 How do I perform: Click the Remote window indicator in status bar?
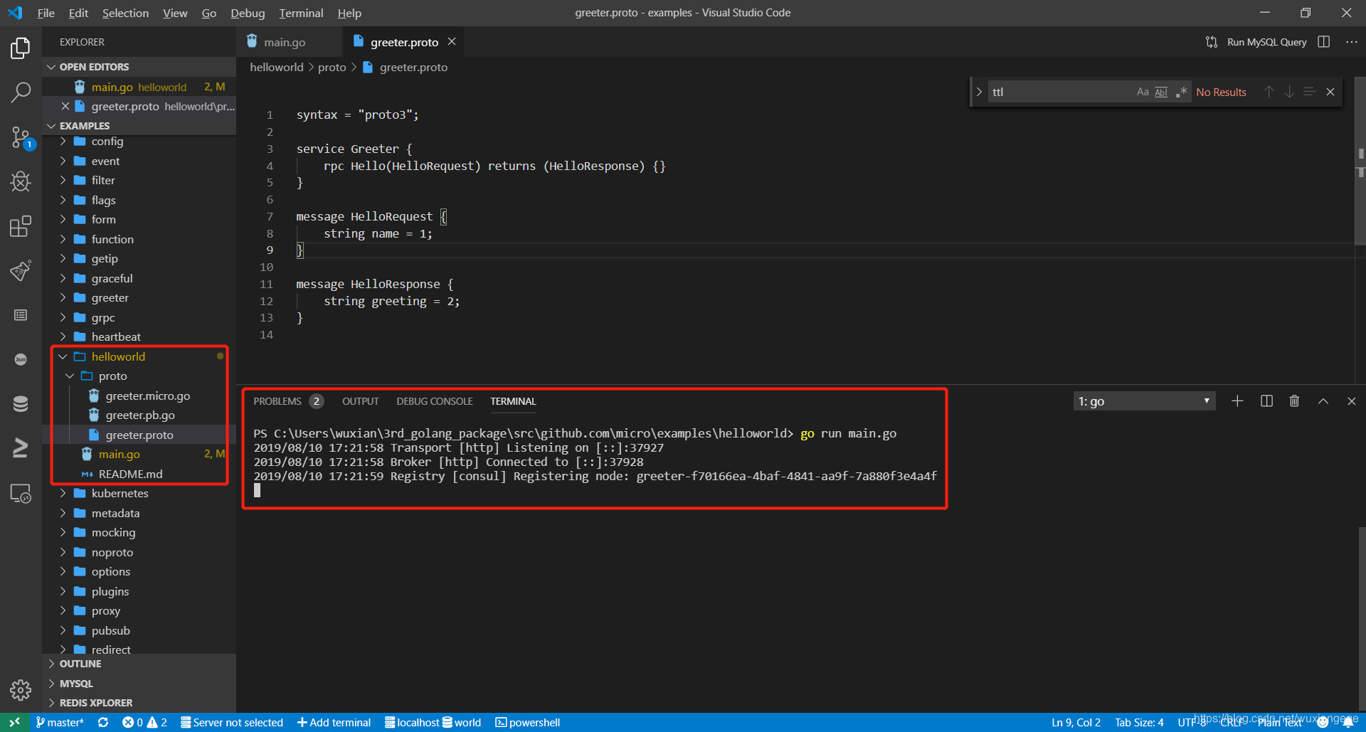click(14, 722)
